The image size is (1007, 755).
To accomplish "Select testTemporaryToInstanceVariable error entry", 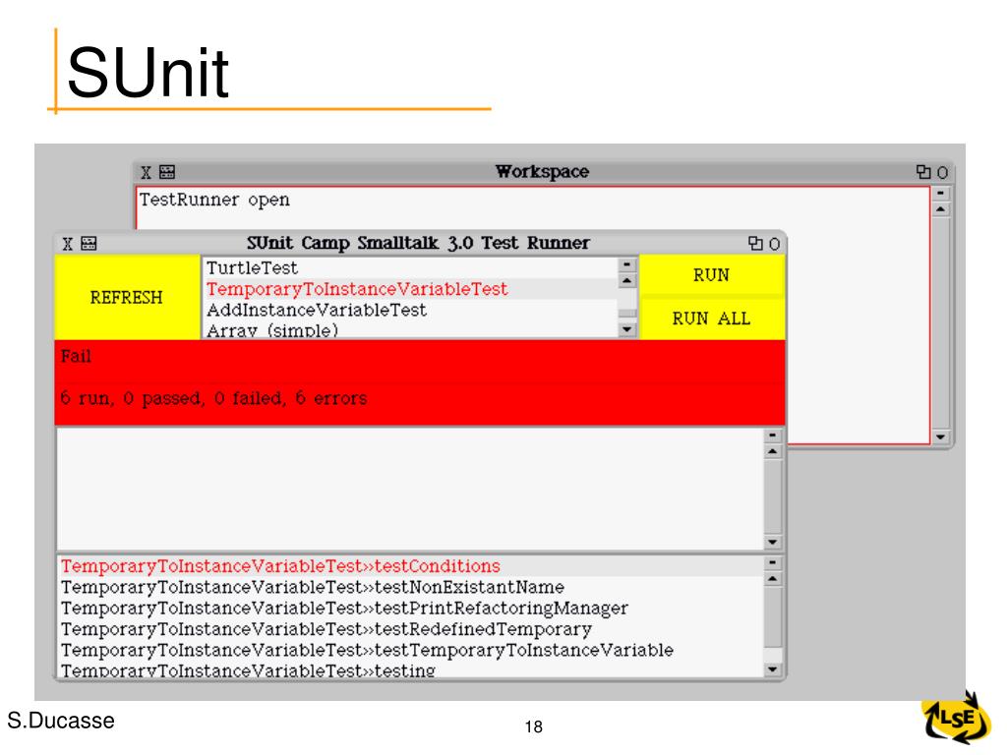I will click(410, 651).
